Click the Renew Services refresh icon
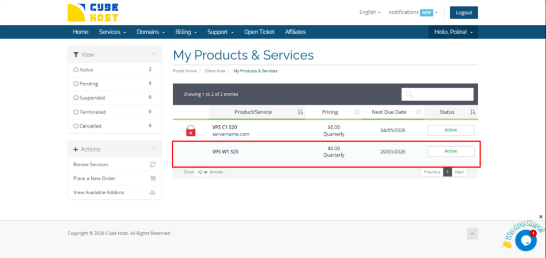Image resolution: width=546 pixels, height=258 pixels. coord(152,165)
